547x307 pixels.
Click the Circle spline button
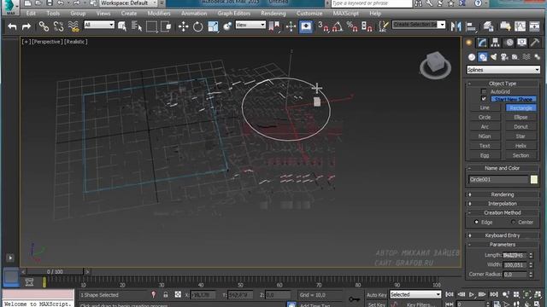click(x=485, y=118)
